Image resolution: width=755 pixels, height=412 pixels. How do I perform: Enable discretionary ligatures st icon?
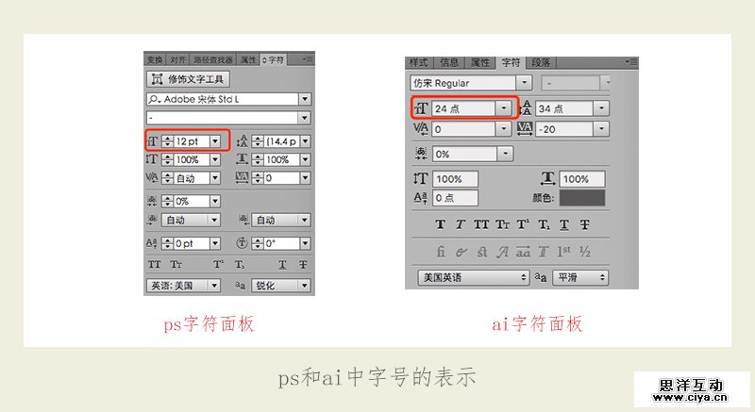pyautogui.click(x=482, y=252)
